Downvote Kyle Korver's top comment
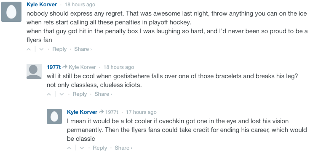Image resolution: width=310 pixels, height=153 pixels. (x=41, y=49)
